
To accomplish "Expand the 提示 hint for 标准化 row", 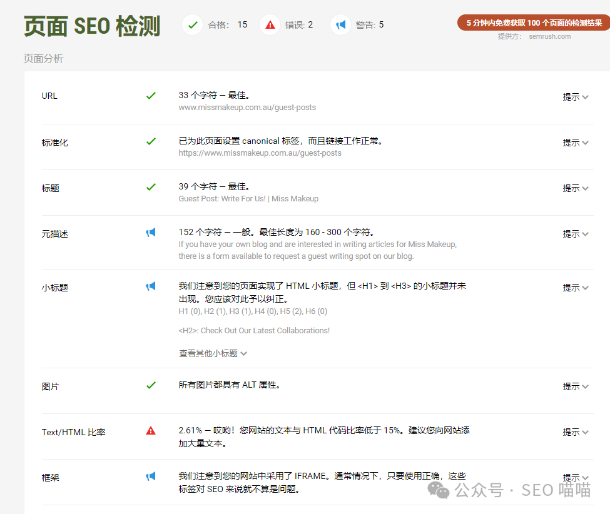I will point(575,143).
